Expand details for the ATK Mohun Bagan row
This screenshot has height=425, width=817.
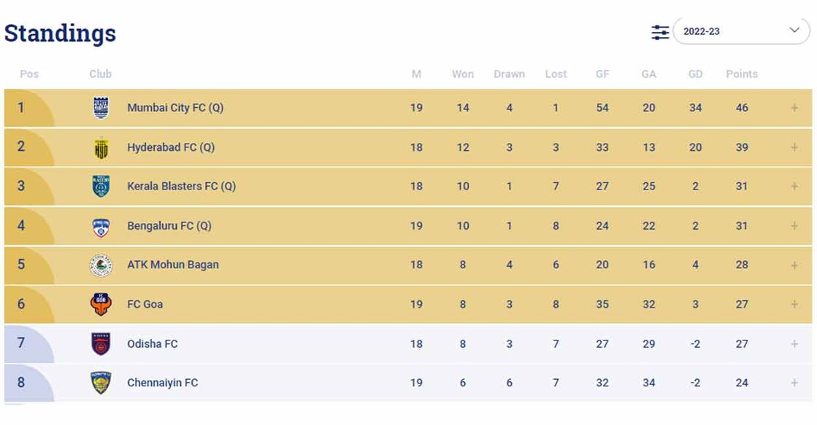tap(796, 264)
